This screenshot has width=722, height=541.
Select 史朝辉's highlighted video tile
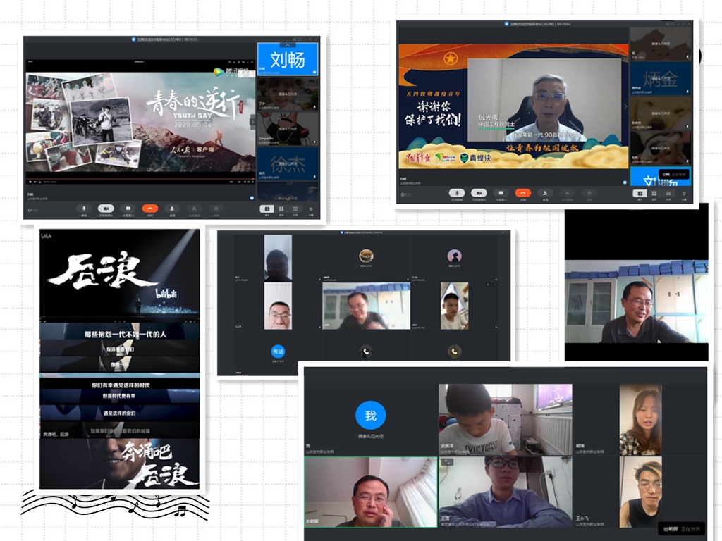[371, 492]
